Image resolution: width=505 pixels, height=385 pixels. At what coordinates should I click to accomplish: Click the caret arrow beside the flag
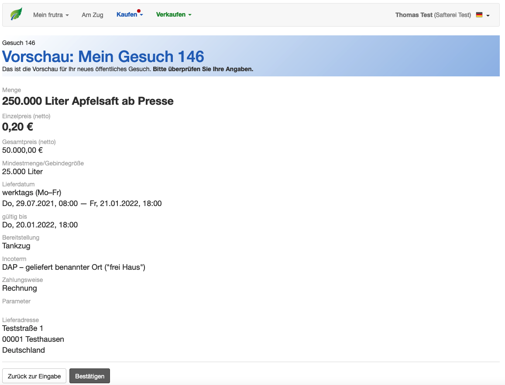click(488, 15)
